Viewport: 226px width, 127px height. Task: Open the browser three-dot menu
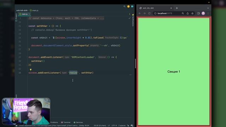(208, 13)
